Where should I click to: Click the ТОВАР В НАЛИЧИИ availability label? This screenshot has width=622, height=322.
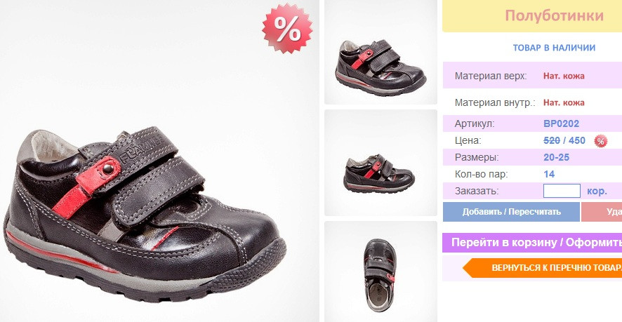click(x=554, y=48)
